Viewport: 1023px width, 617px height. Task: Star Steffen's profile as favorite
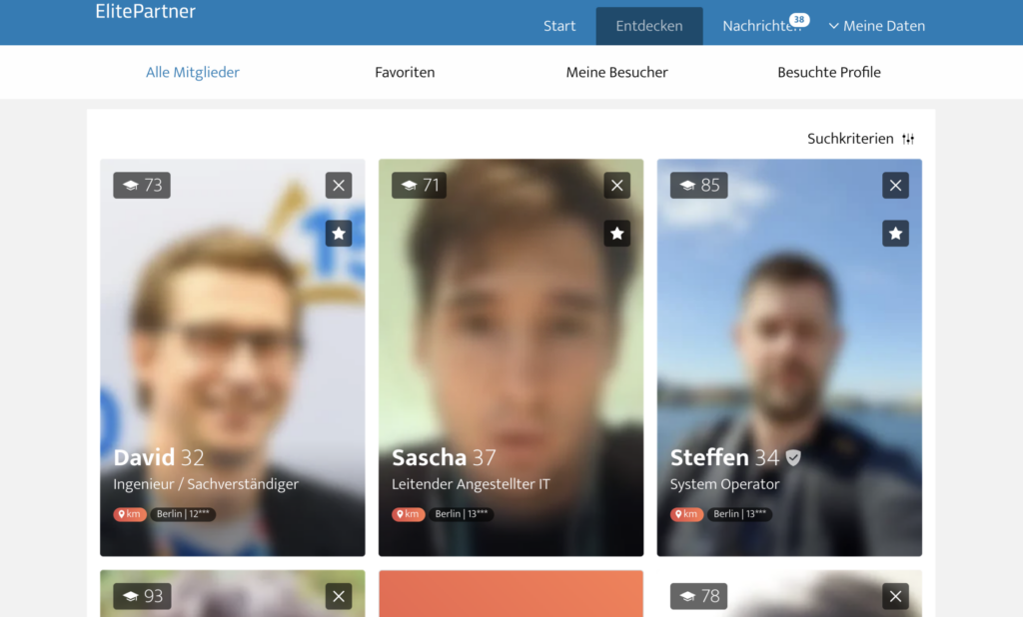(896, 234)
